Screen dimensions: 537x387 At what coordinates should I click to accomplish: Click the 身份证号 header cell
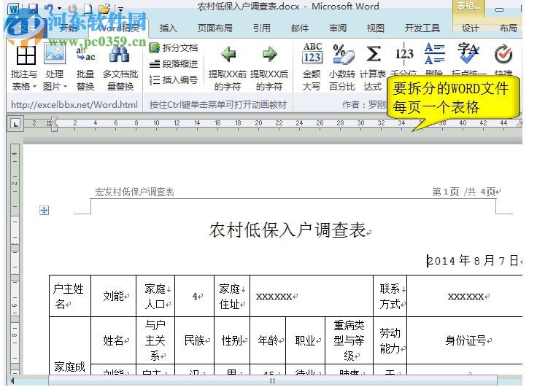[x=465, y=340]
